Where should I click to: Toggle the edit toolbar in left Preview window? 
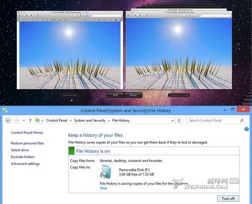87,16
